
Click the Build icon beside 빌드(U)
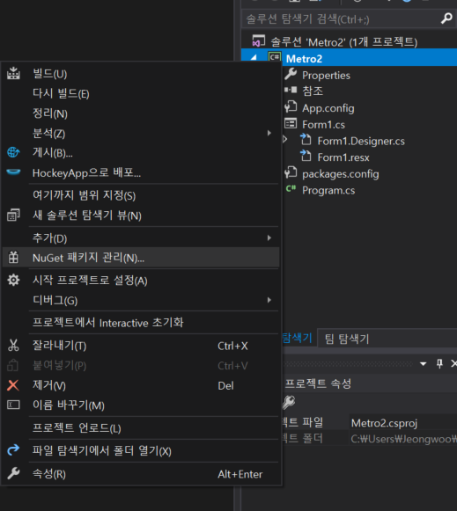pos(13,73)
